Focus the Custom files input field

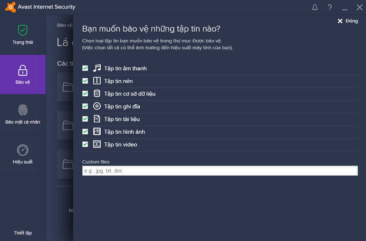(x=220, y=171)
